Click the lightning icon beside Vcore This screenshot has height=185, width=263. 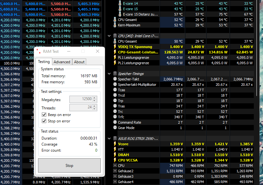(x=115, y=144)
